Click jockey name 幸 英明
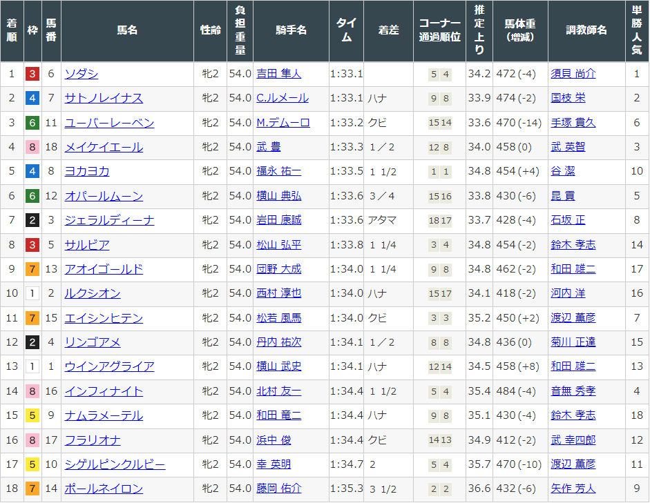This screenshot has width=650, height=503. [274, 465]
